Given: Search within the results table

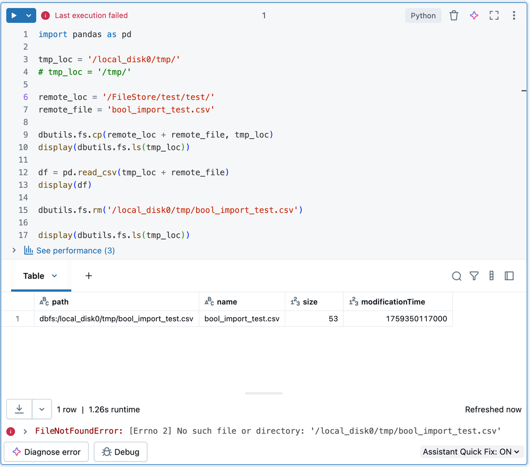Looking at the screenshot, I should click(456, 276).
